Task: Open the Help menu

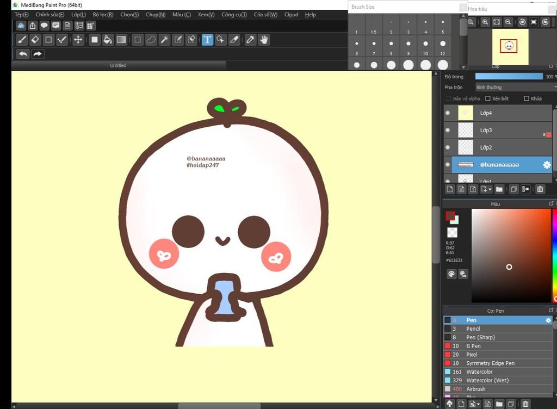Action: tap(310, 15)
